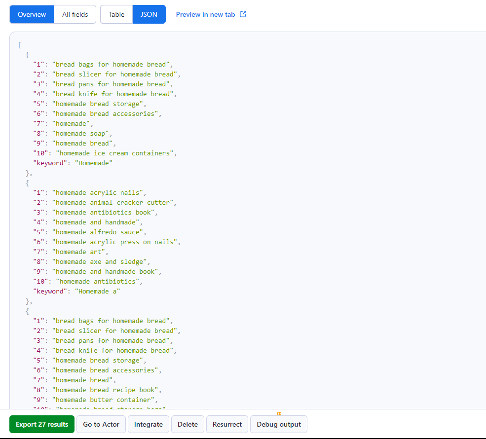Click the Export 27 results button

click(x=41, y=424)
